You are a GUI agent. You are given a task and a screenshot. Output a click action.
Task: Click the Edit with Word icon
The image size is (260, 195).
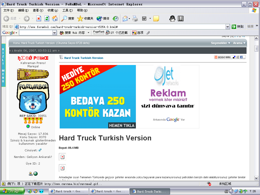click(x=144, y=18)
